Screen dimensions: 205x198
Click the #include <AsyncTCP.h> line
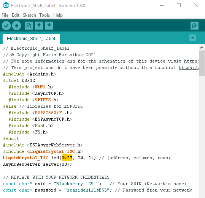pyautogui.click(x=36, y=93)
